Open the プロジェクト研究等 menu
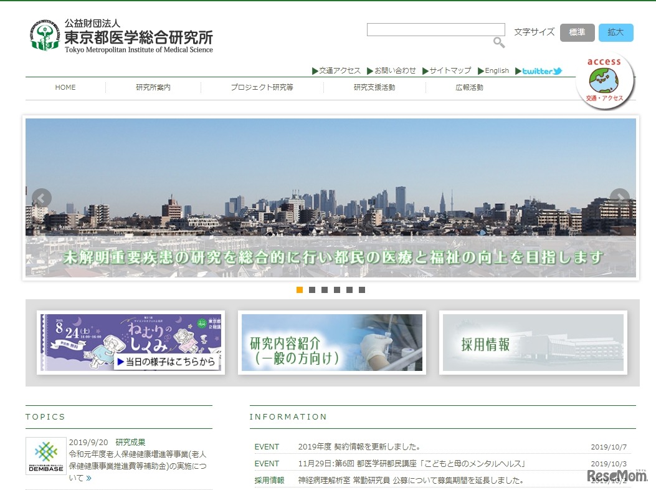This screenshot has width=656, height=490. (263, 87)
